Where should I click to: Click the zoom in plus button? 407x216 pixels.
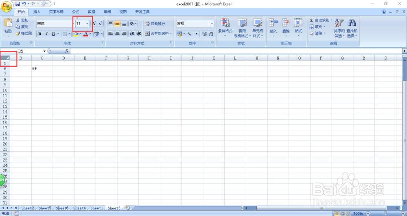(x=403, y=214)
